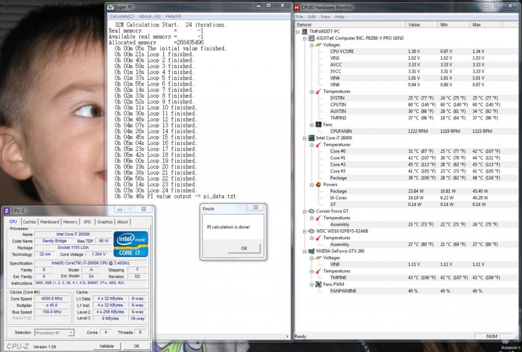Image resolution: width=522 pixels, height=352 pixels.
Task: Click the Intel Core i7 2600K chip icon
Action: tap(312, 138)
